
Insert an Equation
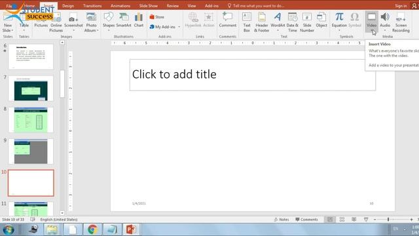[x=339, y=22]
